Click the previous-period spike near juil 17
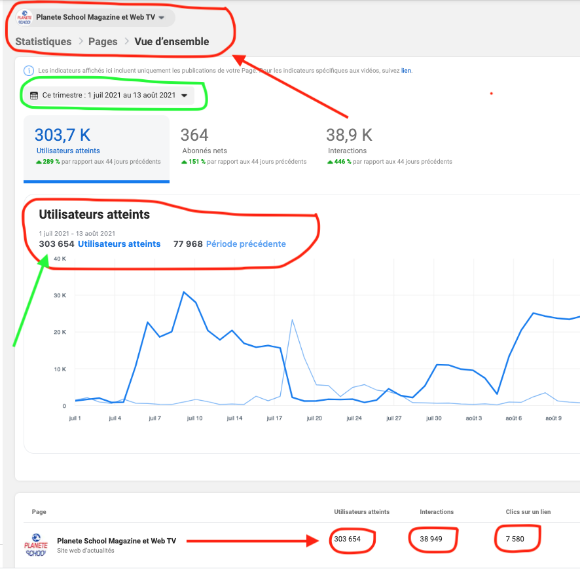 click(292, 320)
